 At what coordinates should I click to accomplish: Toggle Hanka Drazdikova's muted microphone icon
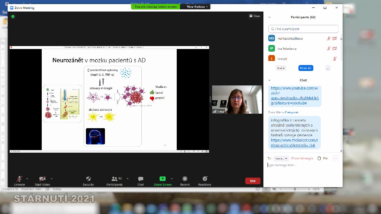point(329,39)
